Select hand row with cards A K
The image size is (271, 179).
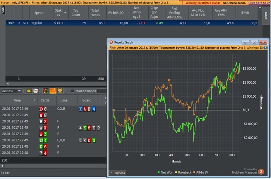(53, 127)
